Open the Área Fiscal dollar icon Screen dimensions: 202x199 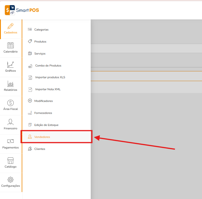[x=11, y=103]
